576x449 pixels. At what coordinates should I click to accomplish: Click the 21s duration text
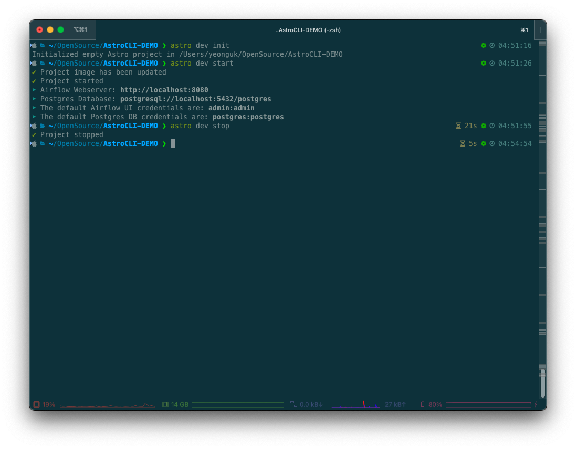(470, 126)
